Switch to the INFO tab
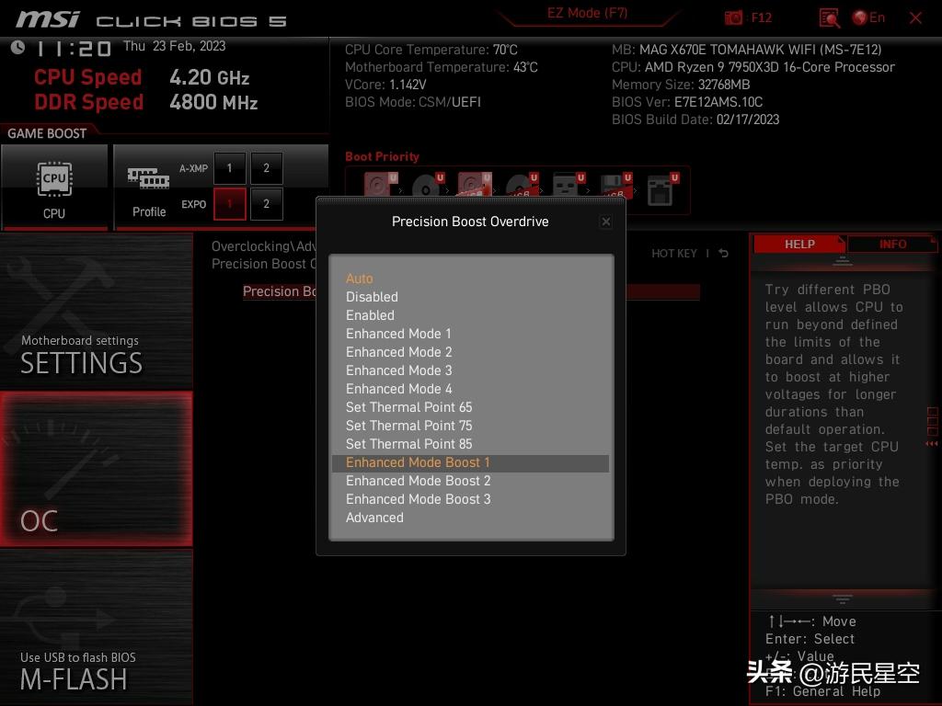942x706 pixels. pos(891,244)
